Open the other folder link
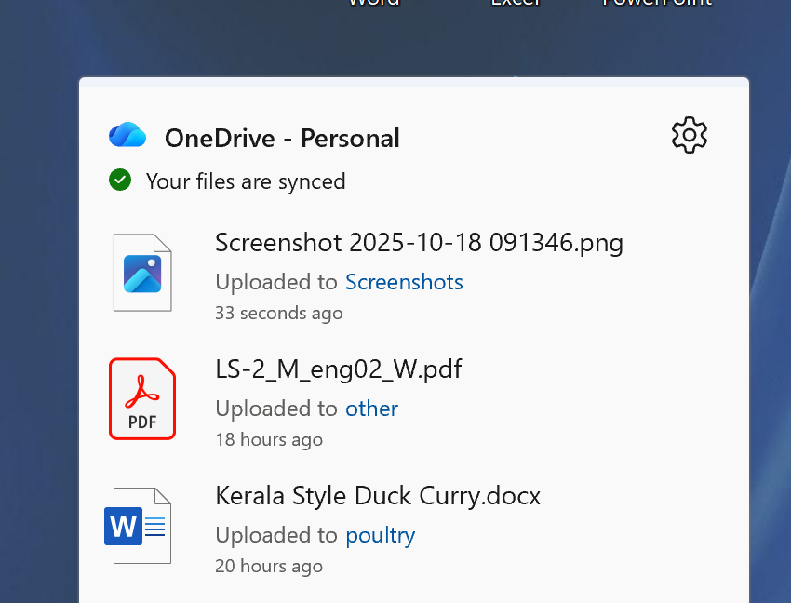The image size is (791, 603). [371, 409]
